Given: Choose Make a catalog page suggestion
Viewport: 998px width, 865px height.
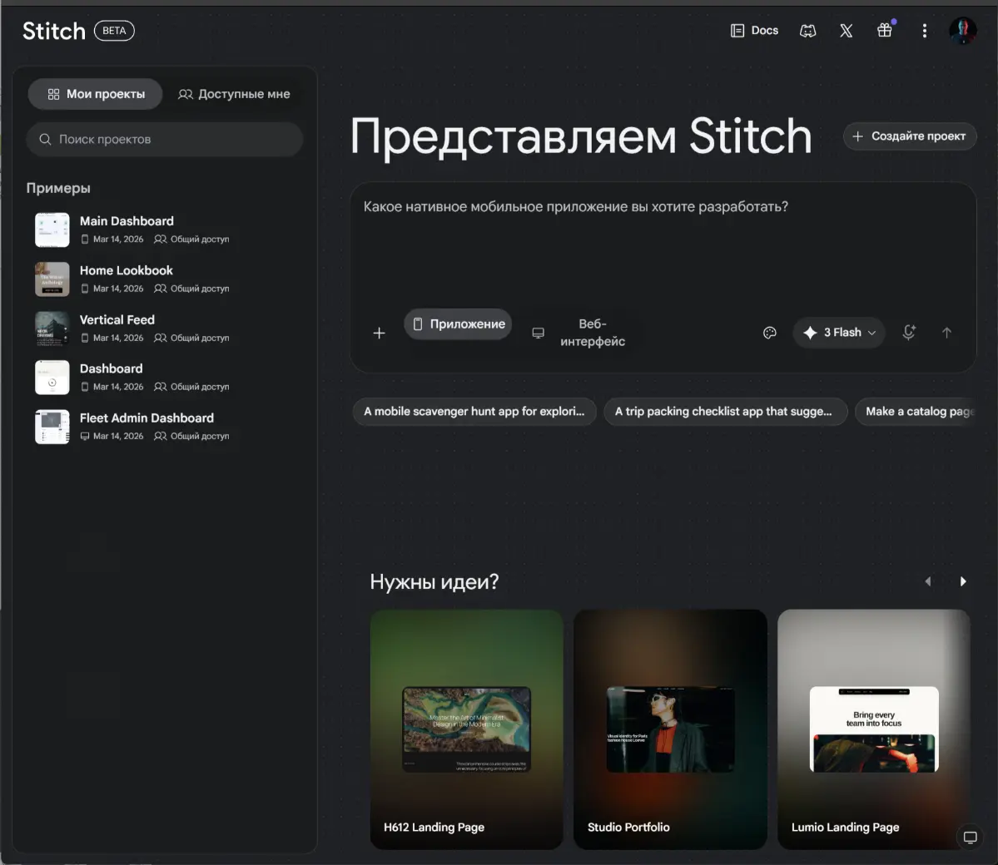Looking at the screenshot, I should tap(916, 412).
